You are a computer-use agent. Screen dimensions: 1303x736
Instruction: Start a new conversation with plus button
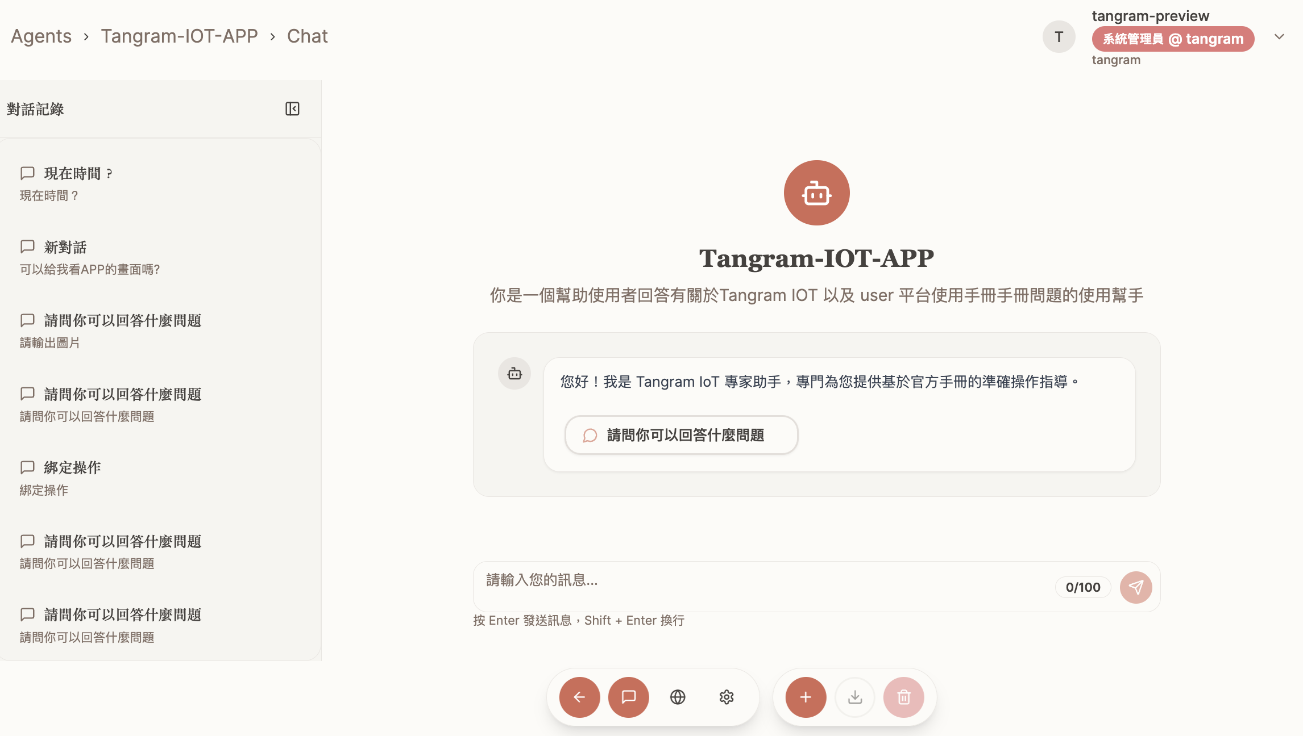[x=806, y=697]
